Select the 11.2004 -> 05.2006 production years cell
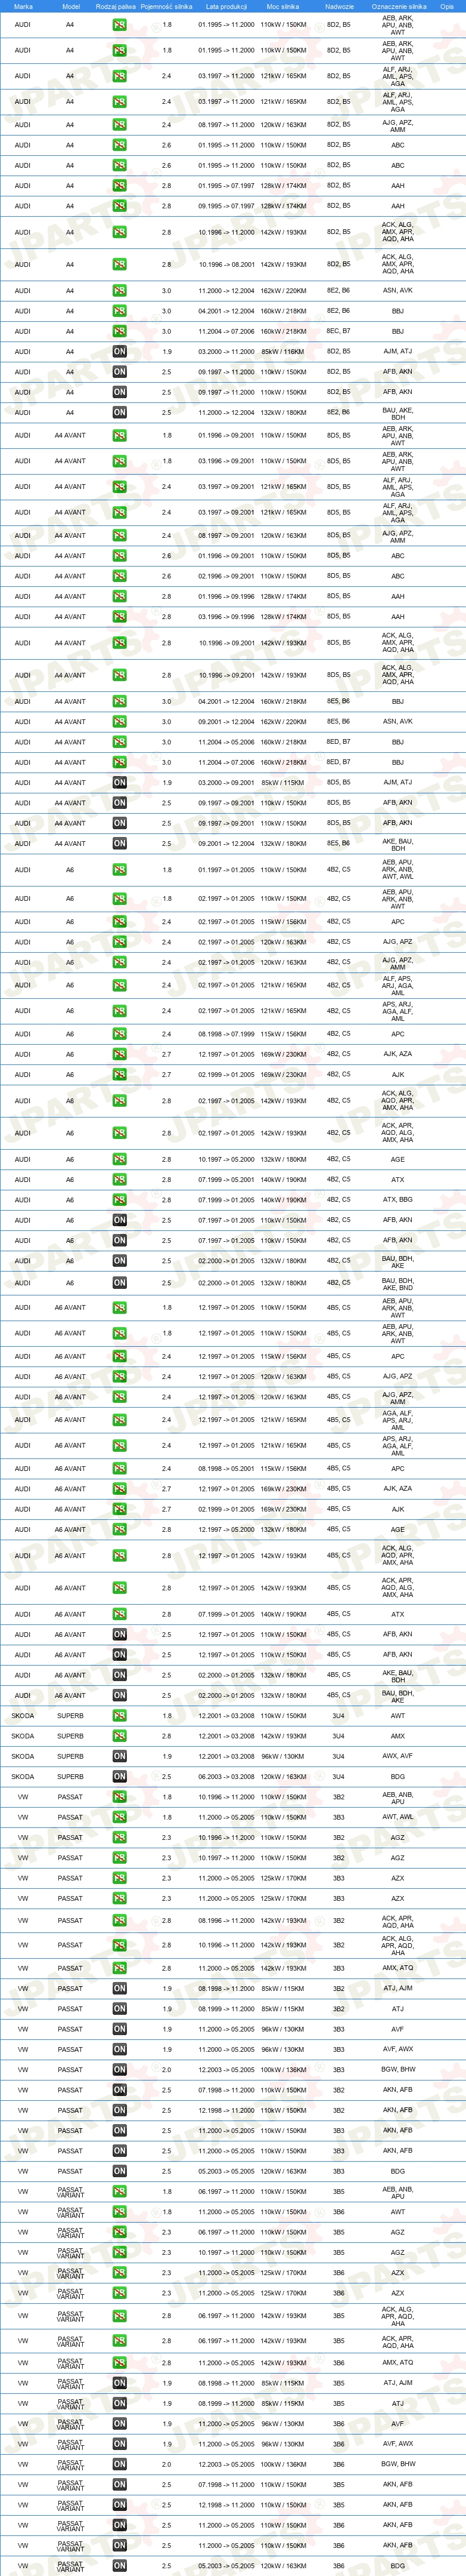Viewport: 466px width, 2576px height. (226, 742)
